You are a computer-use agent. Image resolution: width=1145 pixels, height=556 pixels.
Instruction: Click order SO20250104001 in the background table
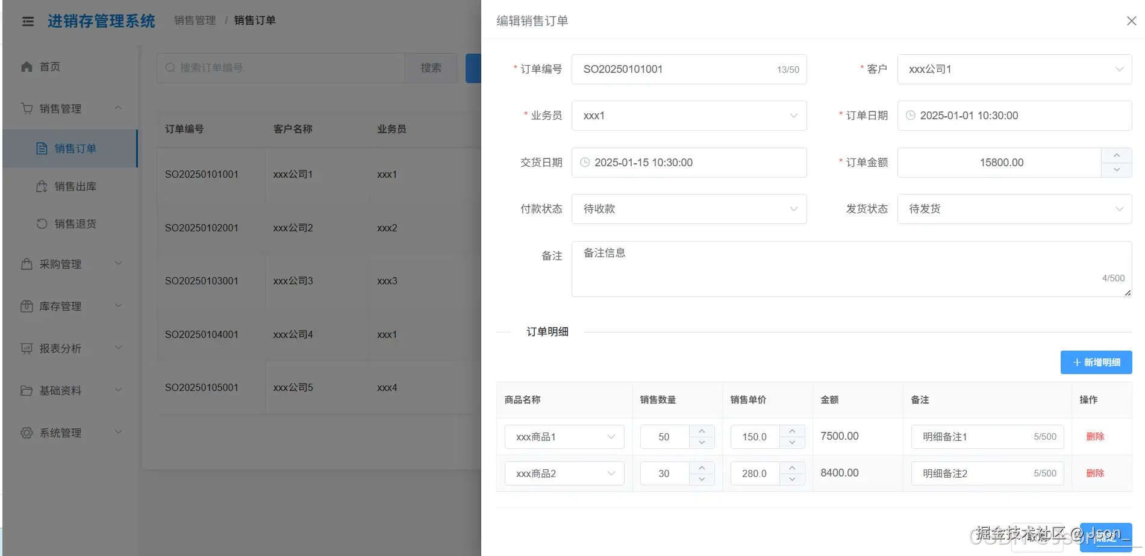(202, 335)
